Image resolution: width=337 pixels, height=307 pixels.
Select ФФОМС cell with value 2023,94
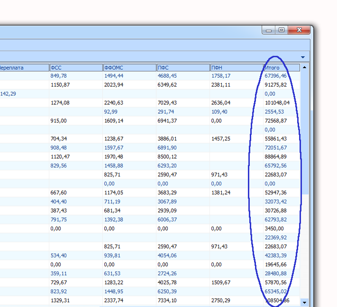click(129, 85)
